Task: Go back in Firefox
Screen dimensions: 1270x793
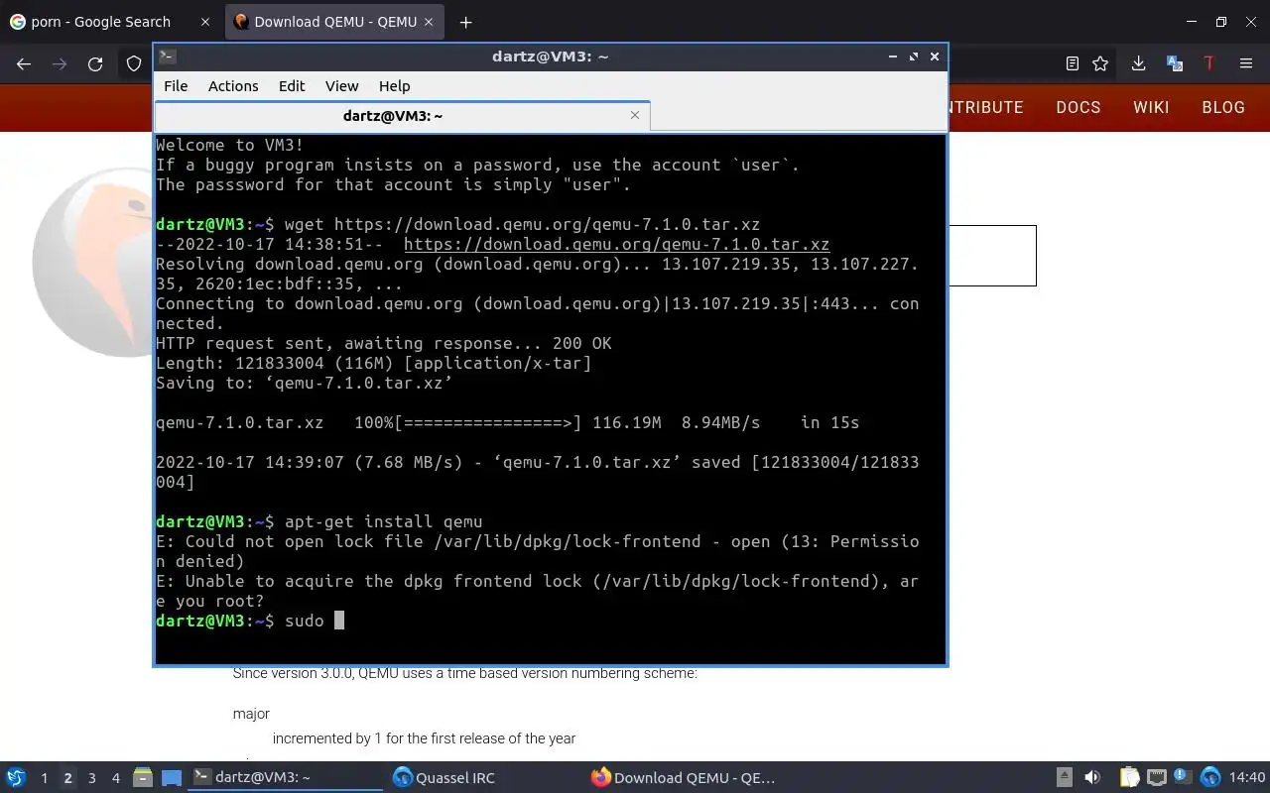Action: (x=24, y=63)
